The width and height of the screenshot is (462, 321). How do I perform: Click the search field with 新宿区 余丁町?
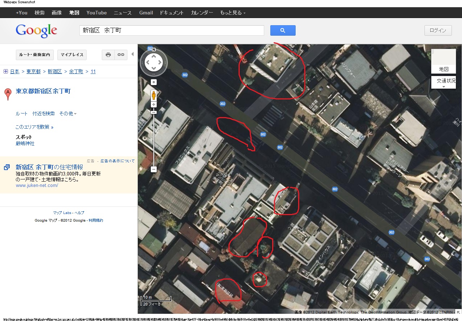(x=171, y=31)
